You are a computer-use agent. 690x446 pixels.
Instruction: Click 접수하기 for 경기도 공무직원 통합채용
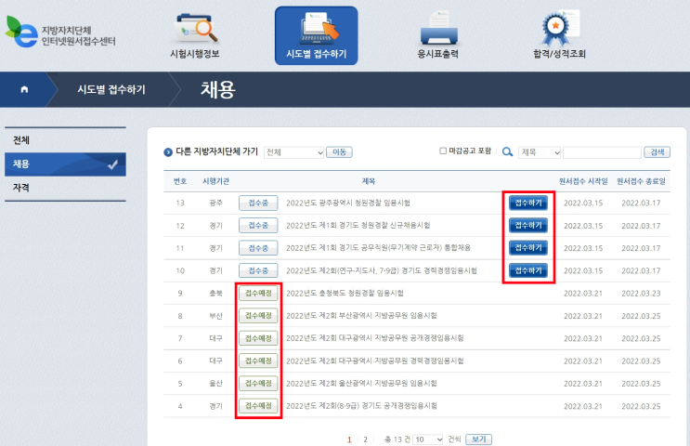coord(528,248)
